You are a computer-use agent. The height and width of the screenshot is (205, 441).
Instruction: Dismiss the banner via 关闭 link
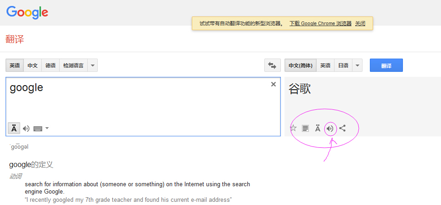click(360, 23)
